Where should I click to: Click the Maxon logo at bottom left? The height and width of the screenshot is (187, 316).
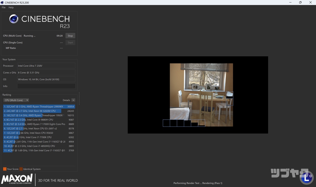tap(17, 179)
